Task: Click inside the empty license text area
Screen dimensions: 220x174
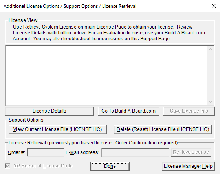Action: click(106, 75)
